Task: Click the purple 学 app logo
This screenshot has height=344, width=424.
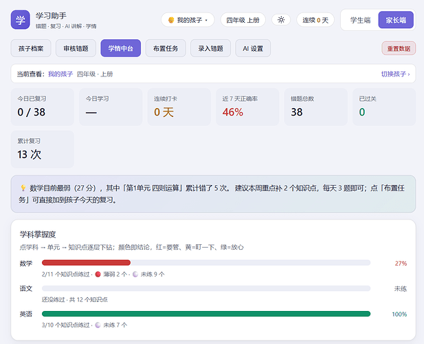Action: pyautogui.click(x=21, y=20)
